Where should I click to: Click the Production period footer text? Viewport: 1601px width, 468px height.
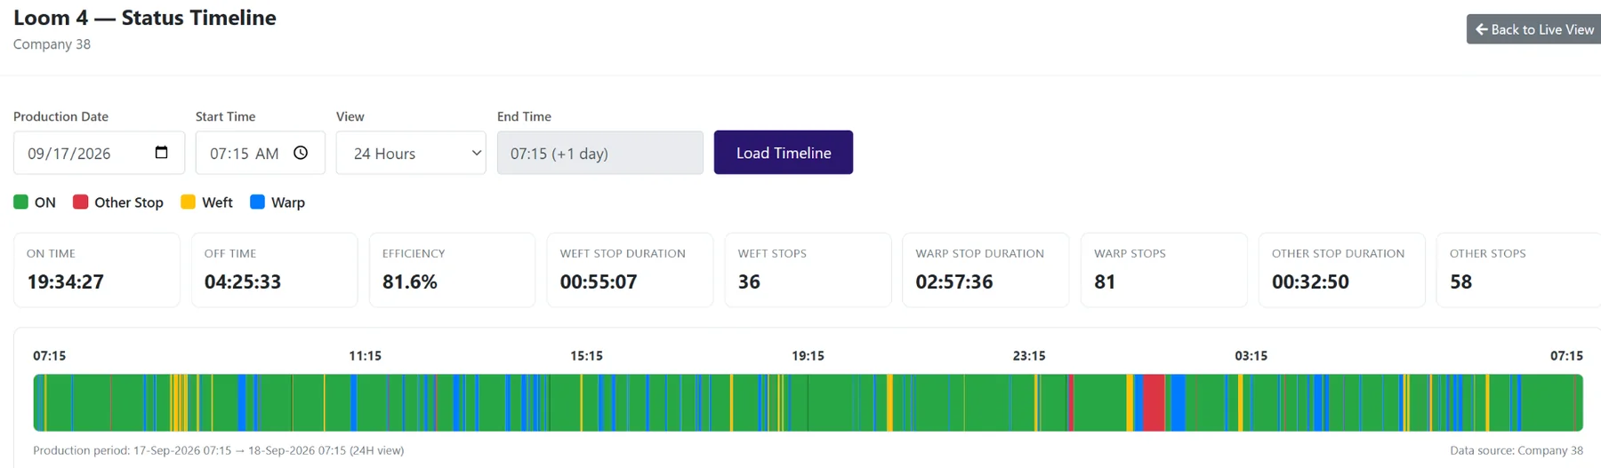point(219,450)
